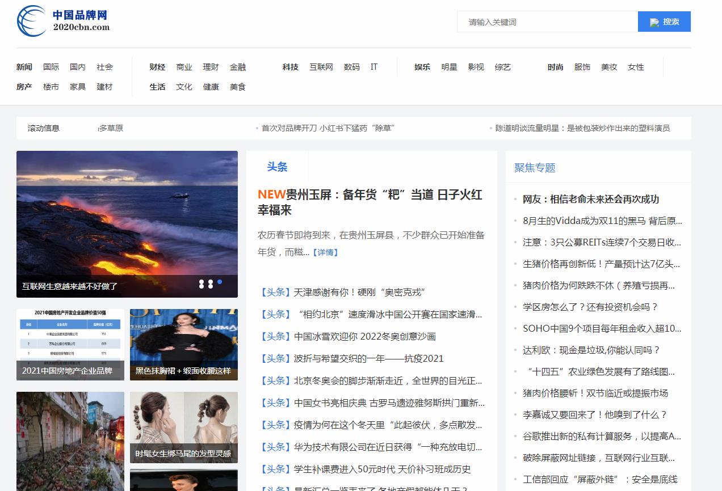Click the keyword search input field
The height and width of the screenshot is (491, 722).
point(547,22)
